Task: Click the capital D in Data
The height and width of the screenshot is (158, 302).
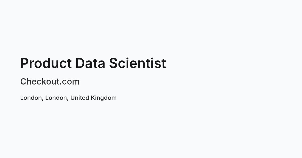Action: (x=80, y=63)
